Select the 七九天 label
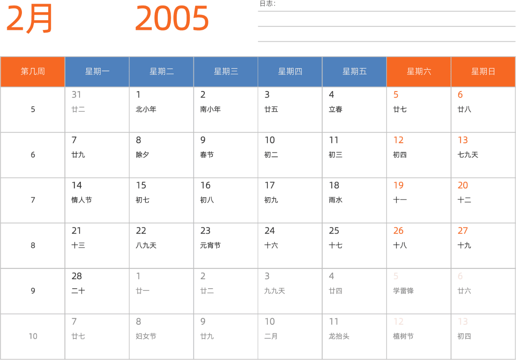 click(x=468, y=155)
